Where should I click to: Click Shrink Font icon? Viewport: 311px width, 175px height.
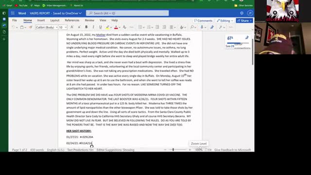coord(79,27)
